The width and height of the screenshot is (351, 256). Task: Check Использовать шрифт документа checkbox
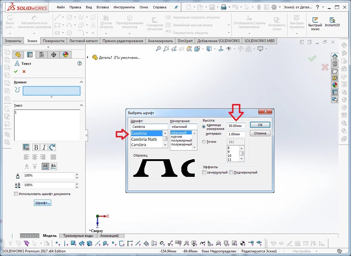coord(16,194)
